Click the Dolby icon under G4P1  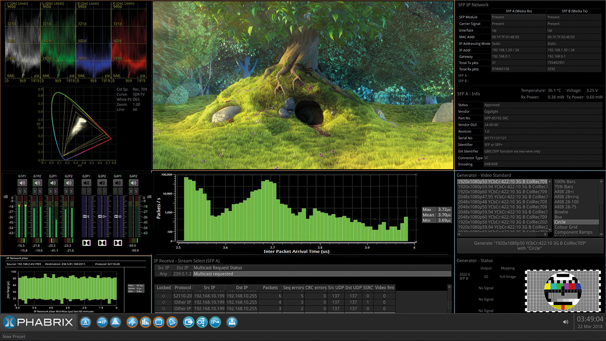pyautogui.click(x=118, y=242)
